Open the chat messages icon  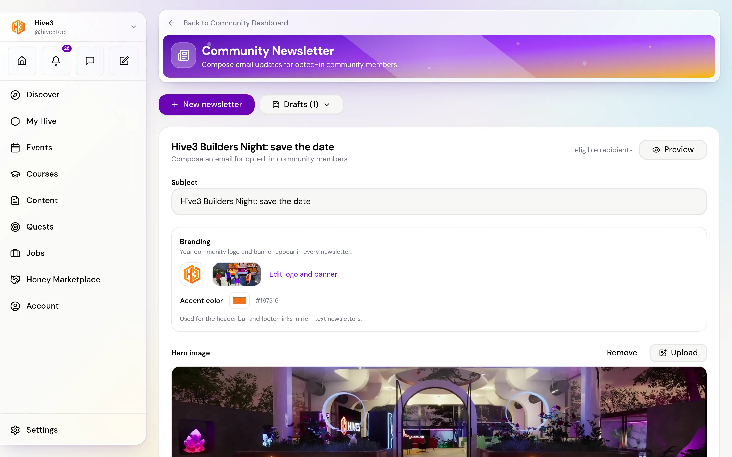point(90,61)
